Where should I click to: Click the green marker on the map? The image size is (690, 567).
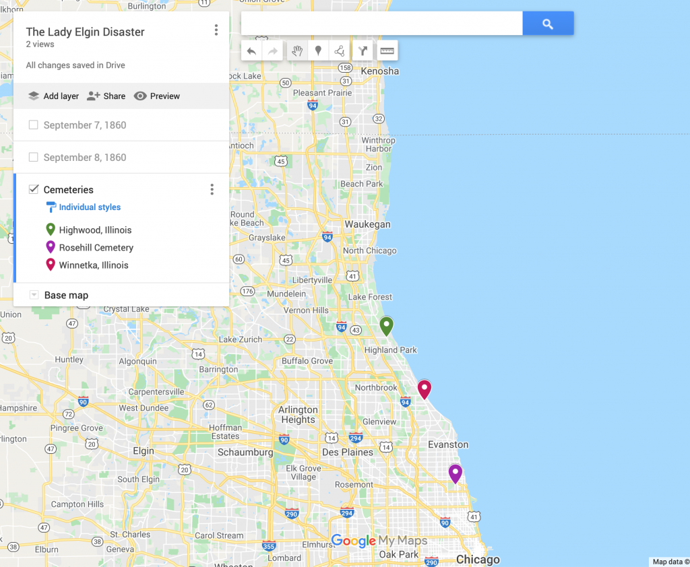[386, 326]
